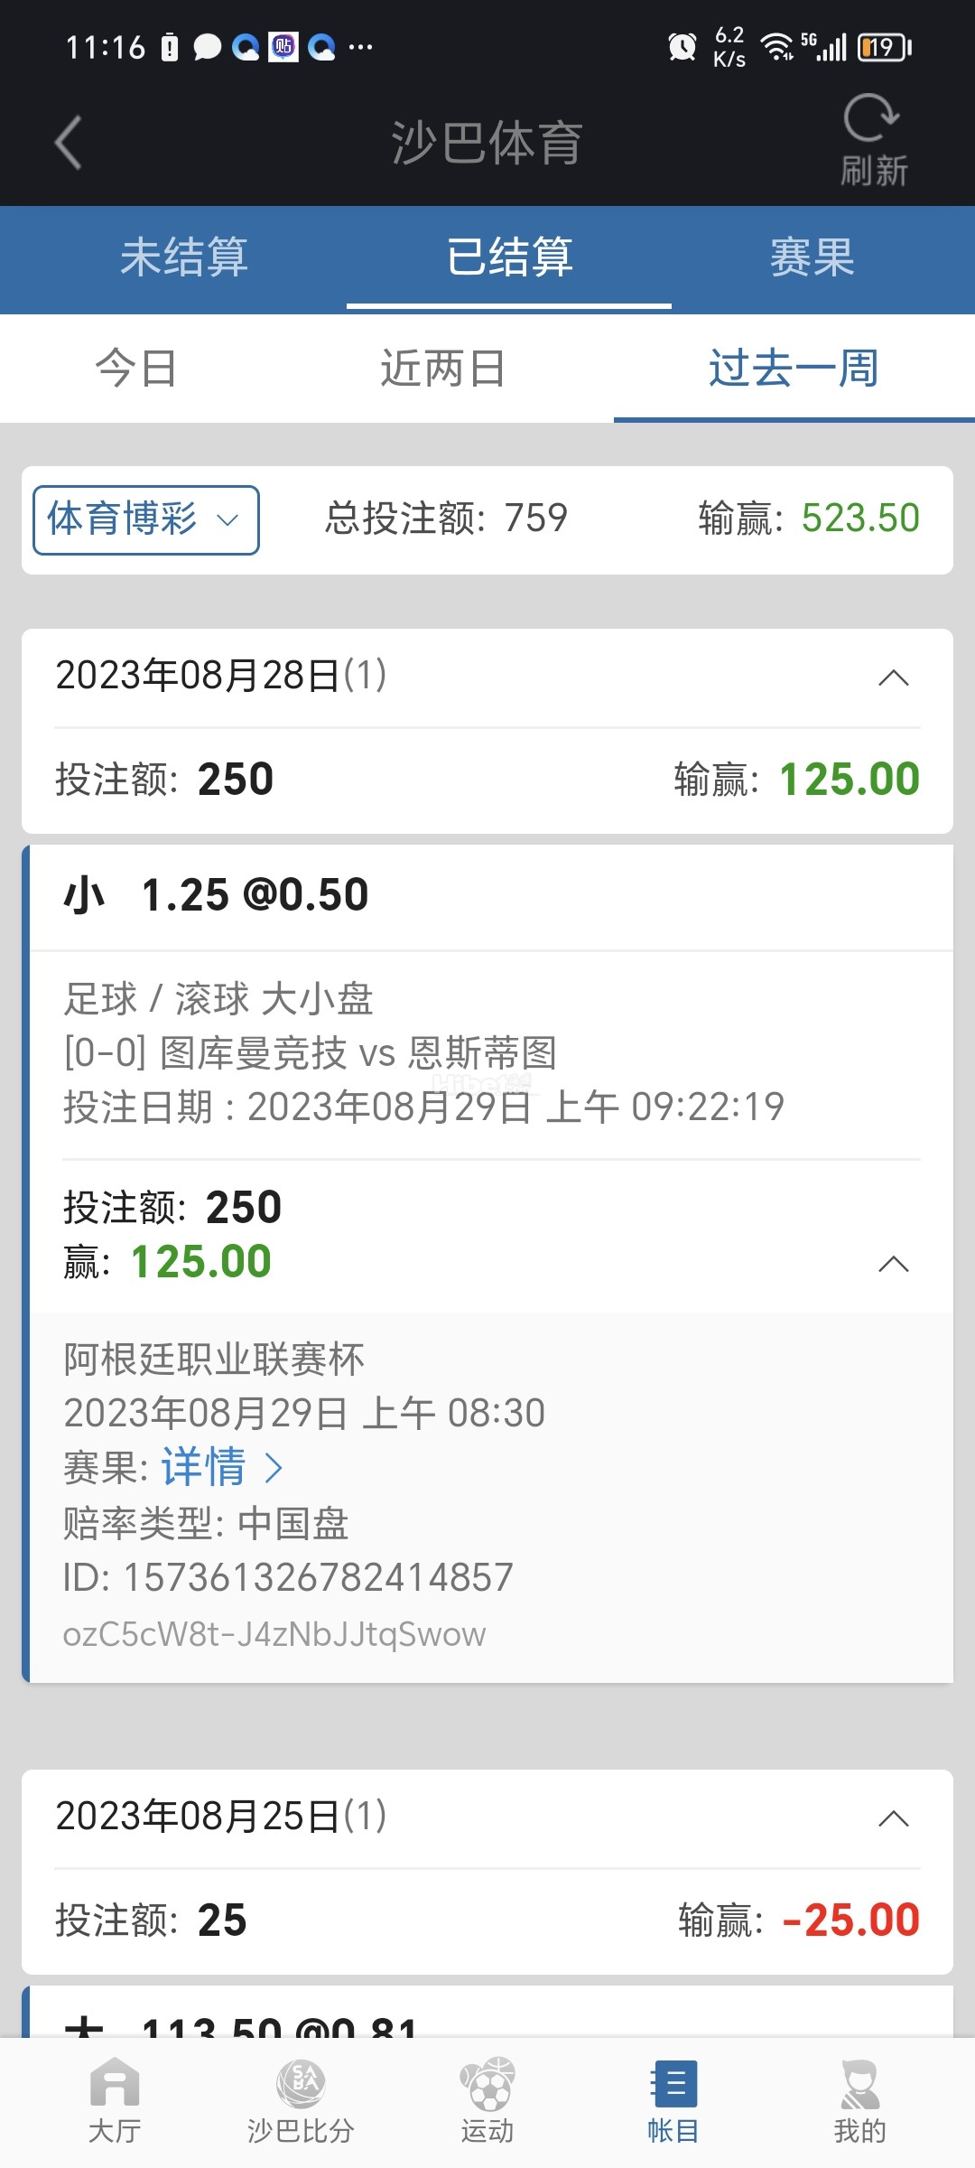Viewport: 975px width, 2168px height.
Task: Open the 详情 match result link
Action: click(x=221, y=1467)
